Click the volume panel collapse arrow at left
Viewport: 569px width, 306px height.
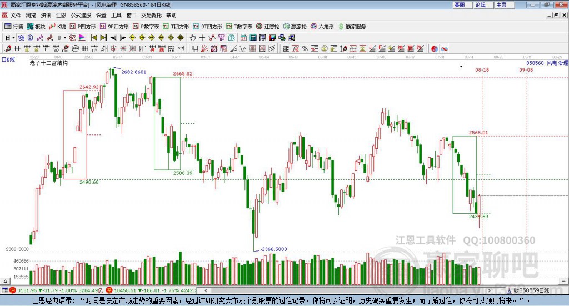click(5, 282)
